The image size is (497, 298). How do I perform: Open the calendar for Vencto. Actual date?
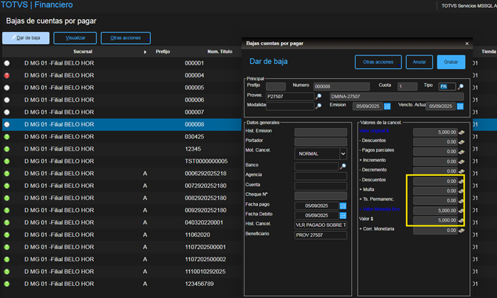(461, 107)
